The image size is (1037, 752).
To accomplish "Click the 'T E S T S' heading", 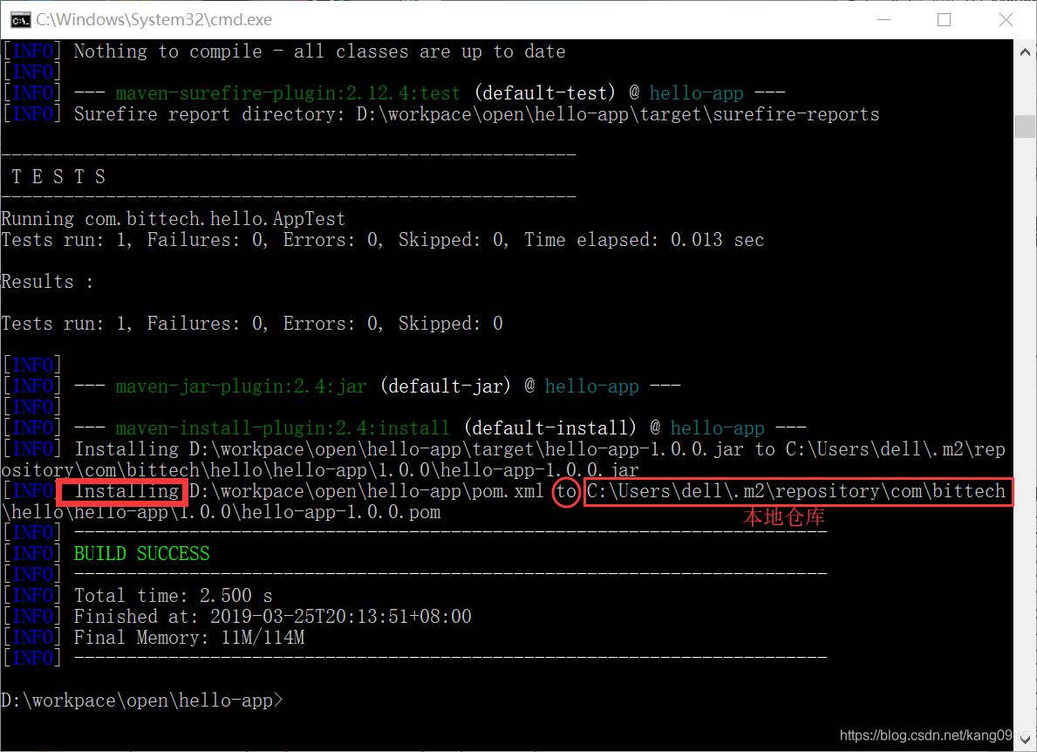I will coord(58,176).
